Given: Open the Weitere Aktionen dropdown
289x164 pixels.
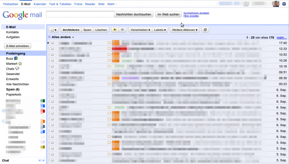Looking at the screenshot, I should (185, 30).
